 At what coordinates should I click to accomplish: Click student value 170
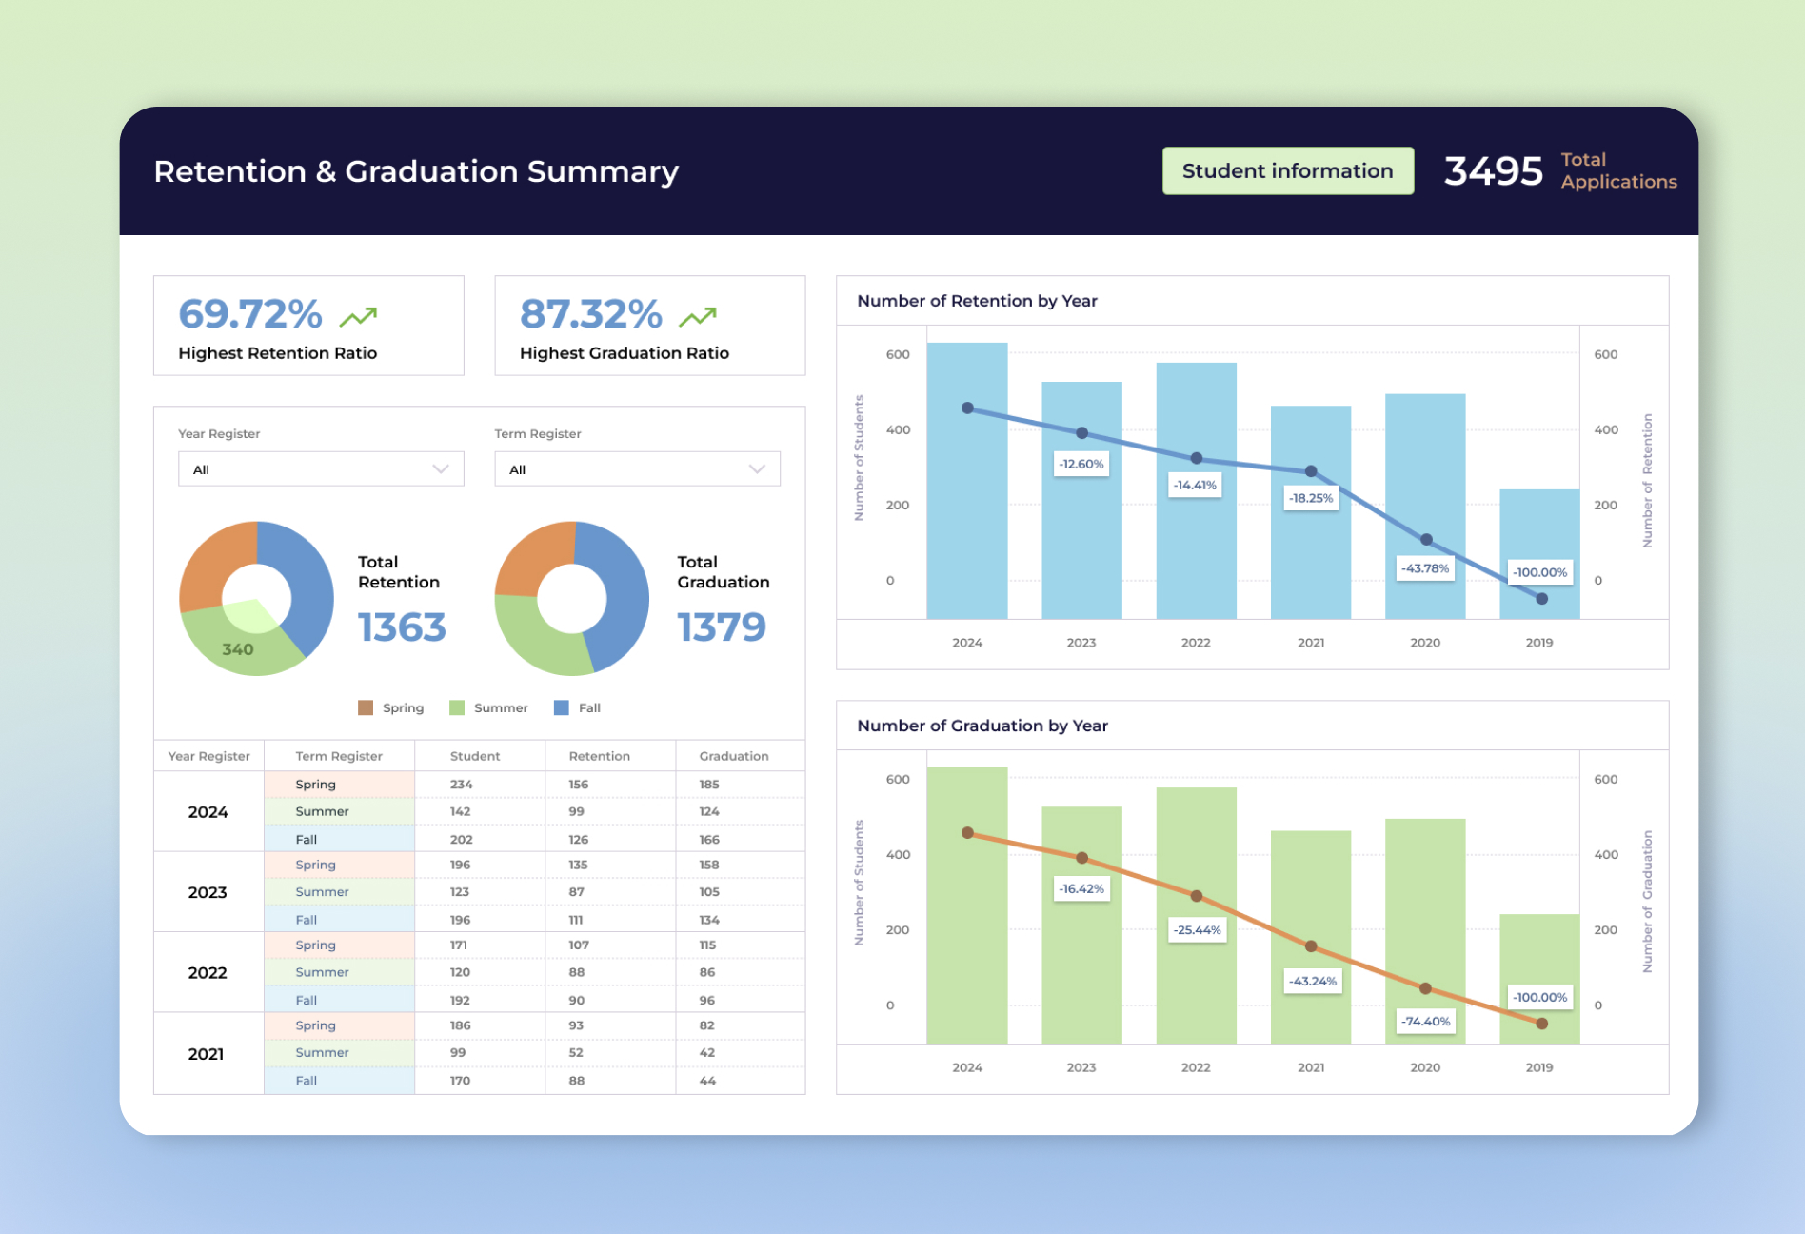[x=460, y=1081]
